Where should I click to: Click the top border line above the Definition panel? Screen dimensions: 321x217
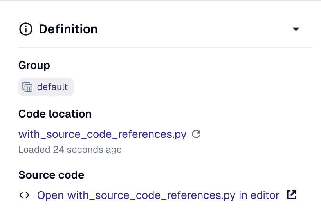pyautogui.click(x=160, y=1)
